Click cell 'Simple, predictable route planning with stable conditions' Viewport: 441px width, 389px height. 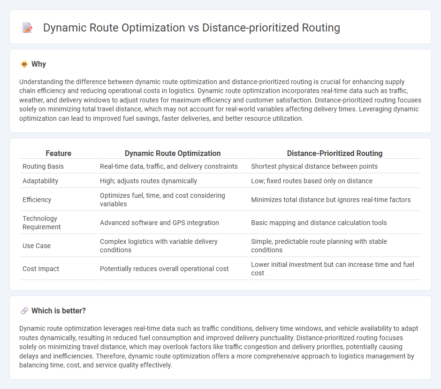click(x=335, y=246)
